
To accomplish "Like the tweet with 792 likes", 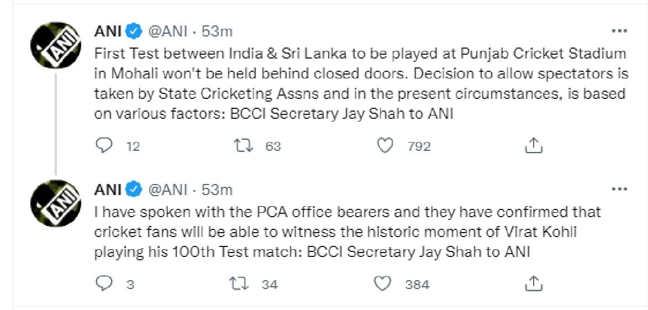I will [384, 145].
